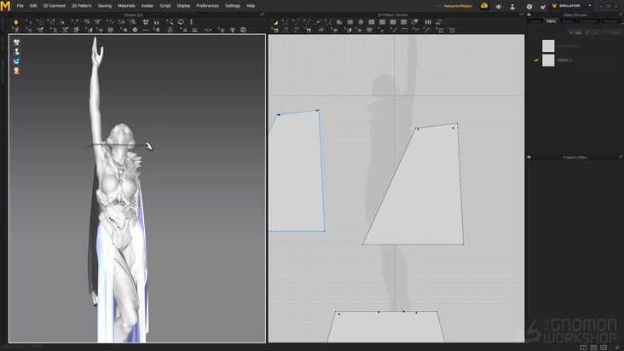Click the Simulate arrow tool in 3D toolbar
Screen dimensions: 624x351
point(16,21)
